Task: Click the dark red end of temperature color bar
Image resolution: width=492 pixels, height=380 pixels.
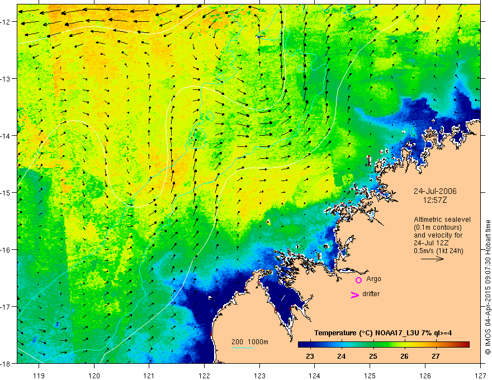Action: 466,345
